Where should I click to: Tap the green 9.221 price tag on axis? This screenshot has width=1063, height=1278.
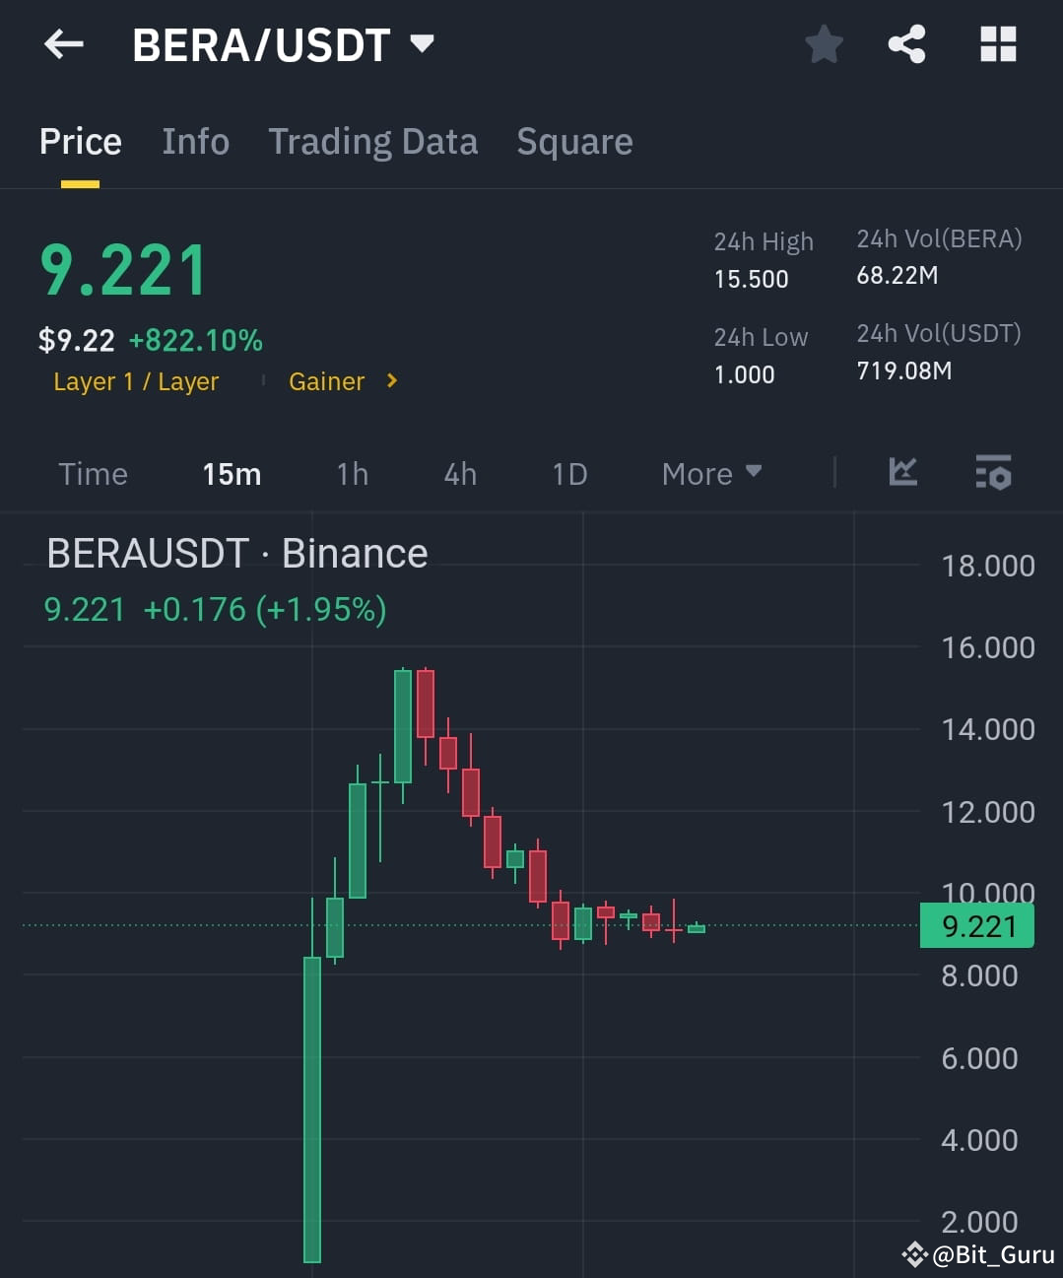point(976,926)
